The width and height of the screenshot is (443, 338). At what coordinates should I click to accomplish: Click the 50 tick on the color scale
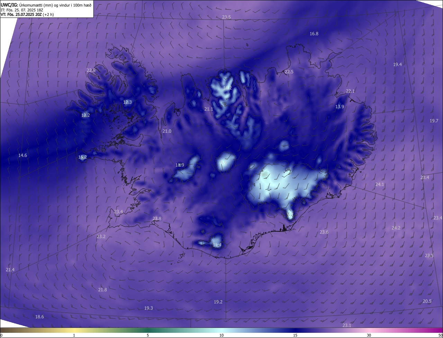coord(440,335)
